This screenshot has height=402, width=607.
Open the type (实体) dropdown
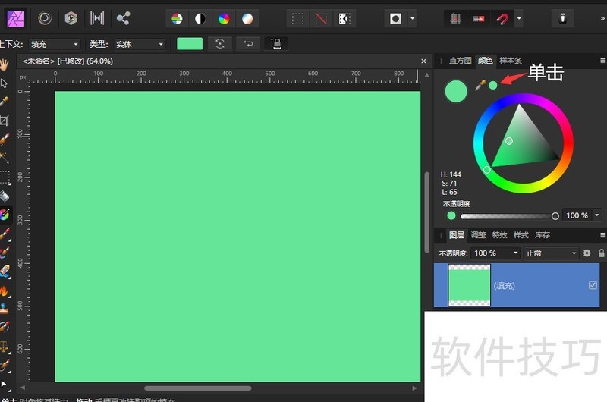click(139, 45)
